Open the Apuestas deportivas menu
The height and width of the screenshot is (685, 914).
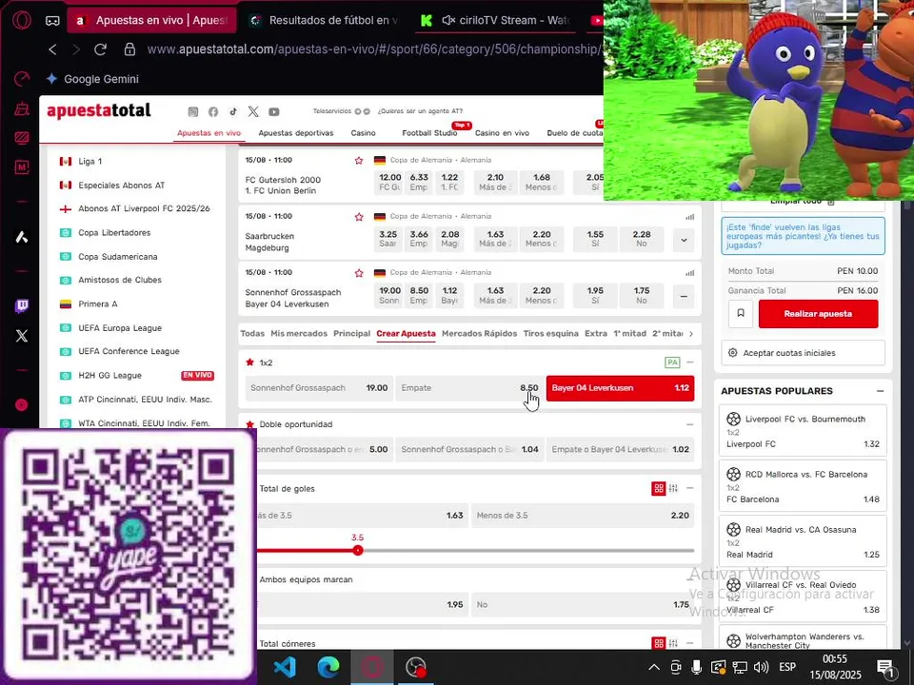[295, 133]
